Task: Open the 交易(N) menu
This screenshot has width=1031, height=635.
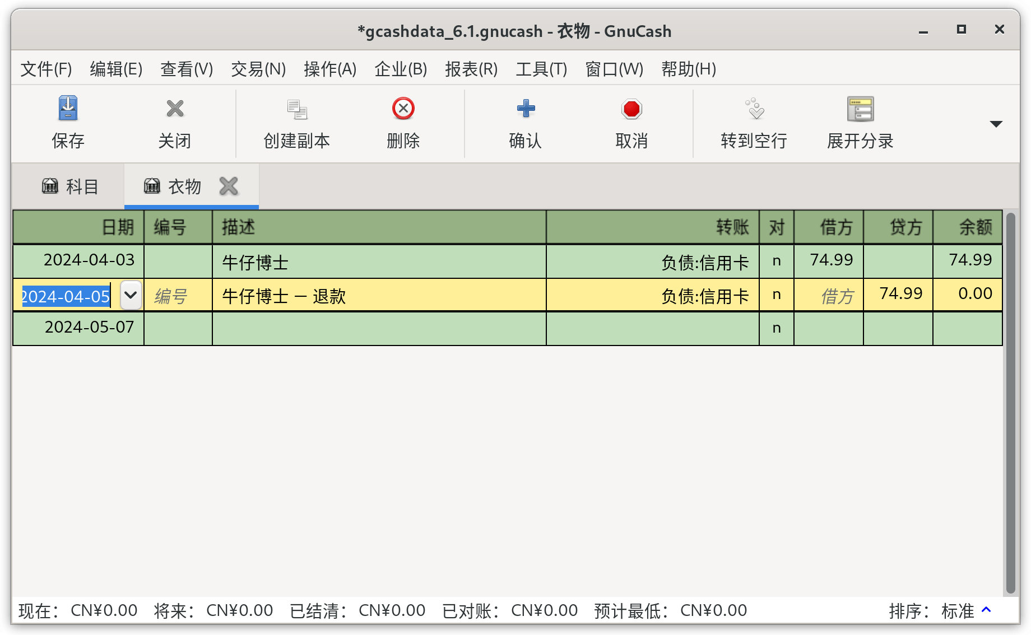Action: click(x=258, y=69)
